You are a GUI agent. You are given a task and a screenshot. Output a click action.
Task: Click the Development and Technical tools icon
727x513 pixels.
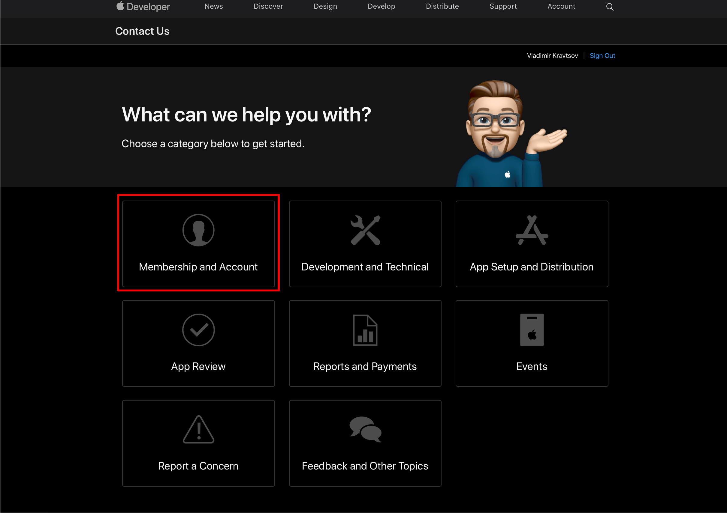coord(365,230)
